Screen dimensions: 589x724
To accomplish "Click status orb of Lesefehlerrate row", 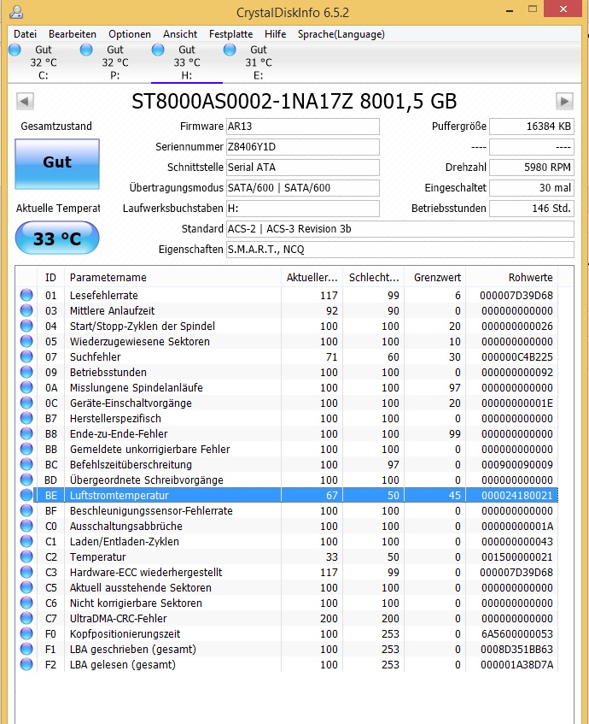I will tap(26, 295).
